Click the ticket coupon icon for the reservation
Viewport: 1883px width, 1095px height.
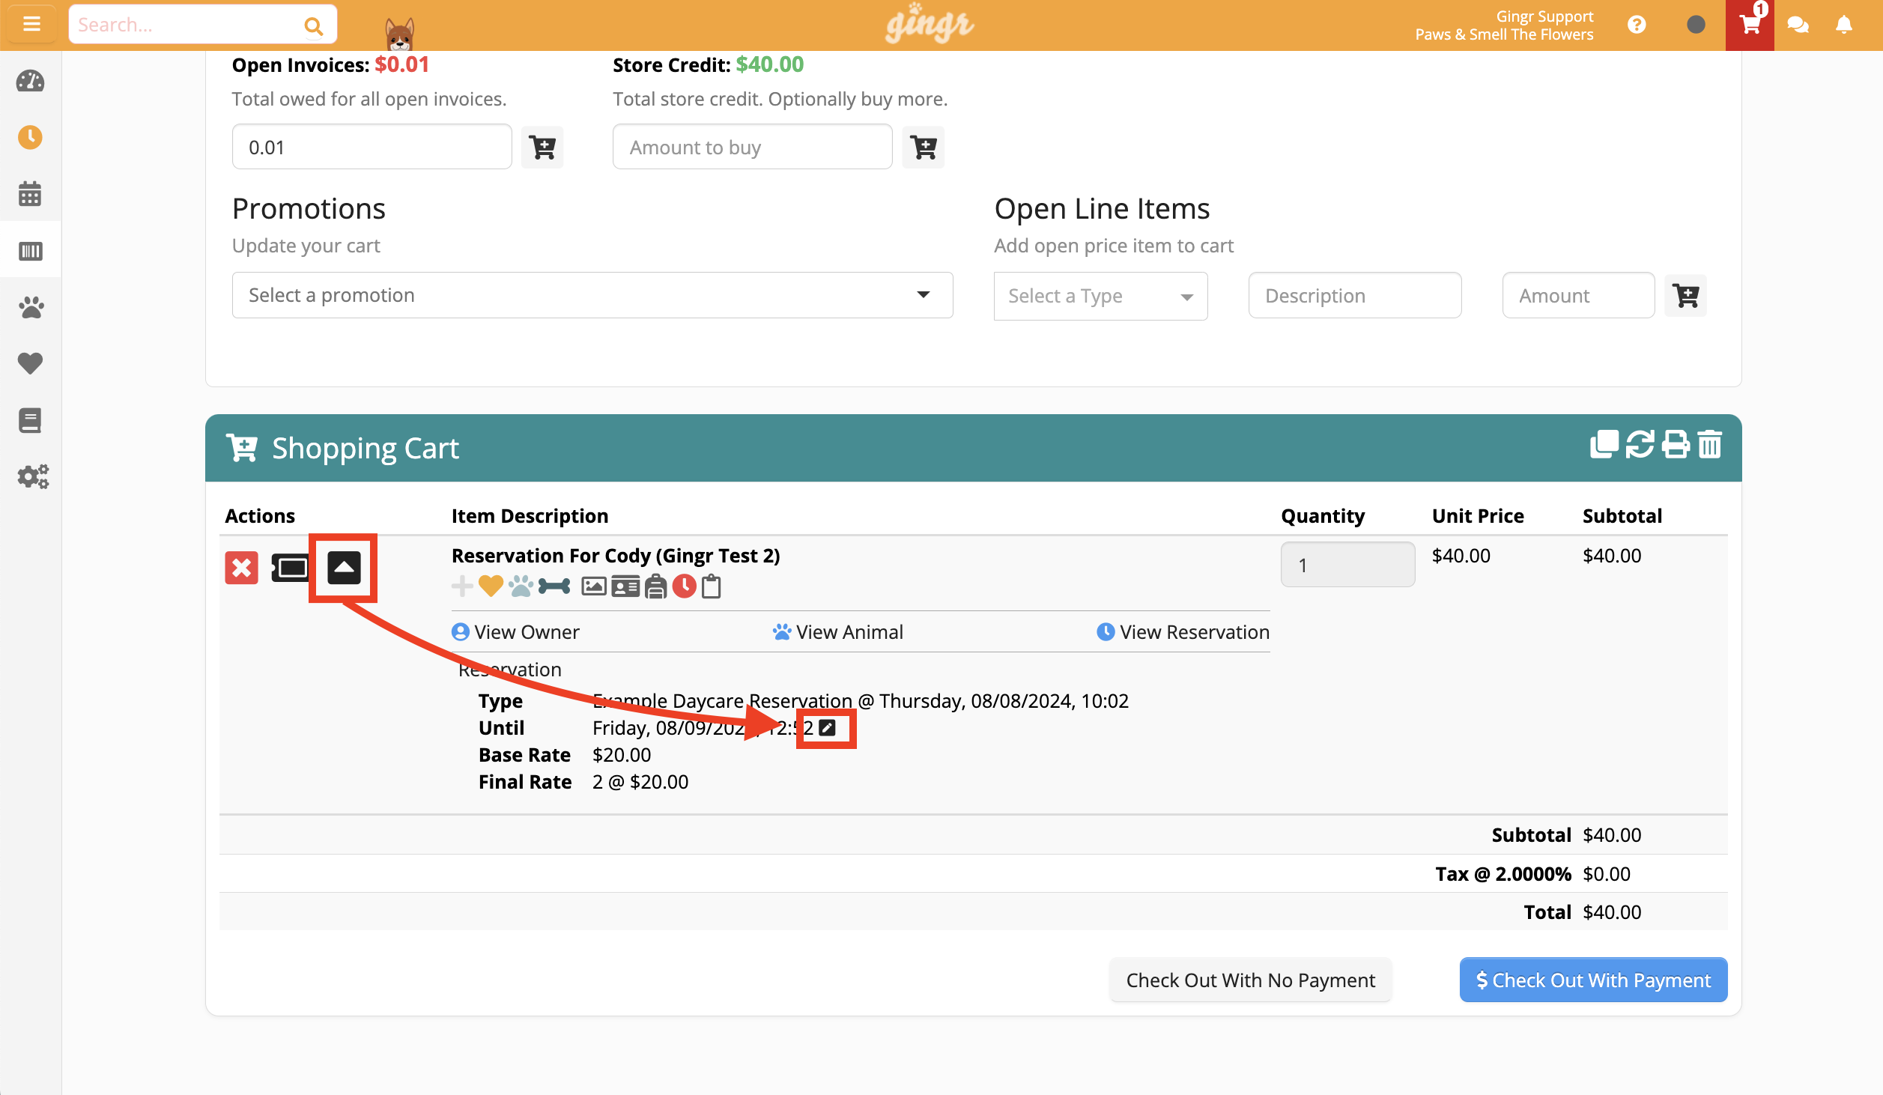click(290, 568)
